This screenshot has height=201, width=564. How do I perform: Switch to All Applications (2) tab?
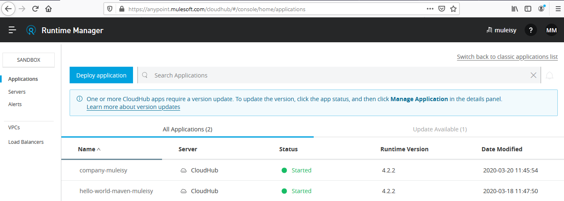[x=187, y=129]
